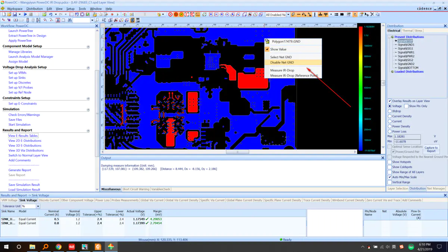Click the Undo arrow toolbar icon
This screenshot has width=448, height=252.
[x=50, y=15]
